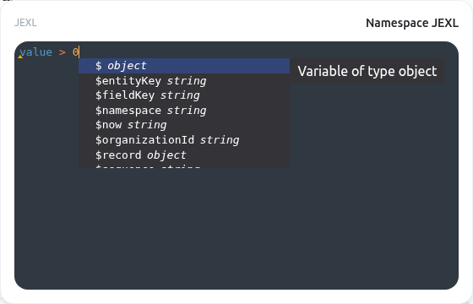Pick $fieldKey from the autocomplete list
The image size is (473, 304).
click(x=184, y=95)
